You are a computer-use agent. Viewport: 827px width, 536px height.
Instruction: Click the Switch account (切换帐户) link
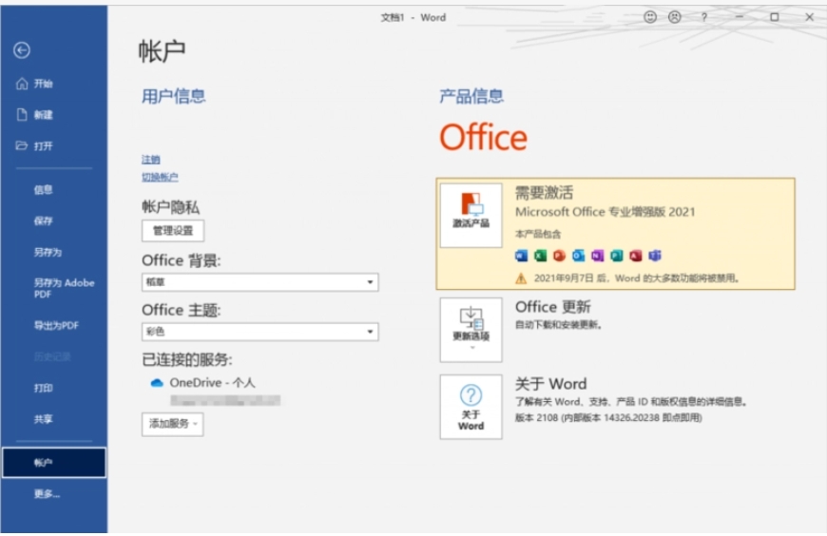click(x=160, y=177)
